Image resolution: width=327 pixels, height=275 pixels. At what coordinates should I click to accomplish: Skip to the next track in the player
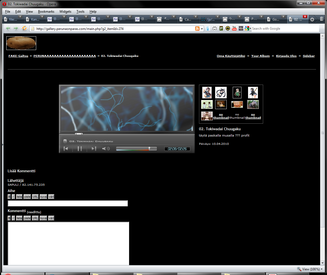pyautogui.click(x=94, y=149)
